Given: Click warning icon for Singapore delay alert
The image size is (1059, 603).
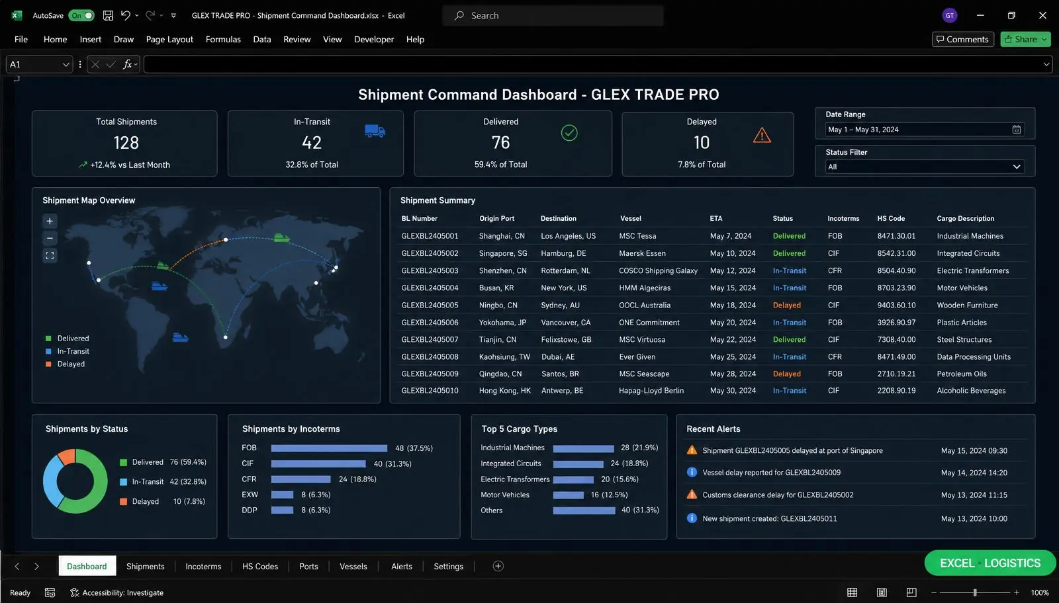Looking at the screenshot, I should pyautogui.click(x=692, y=450).
